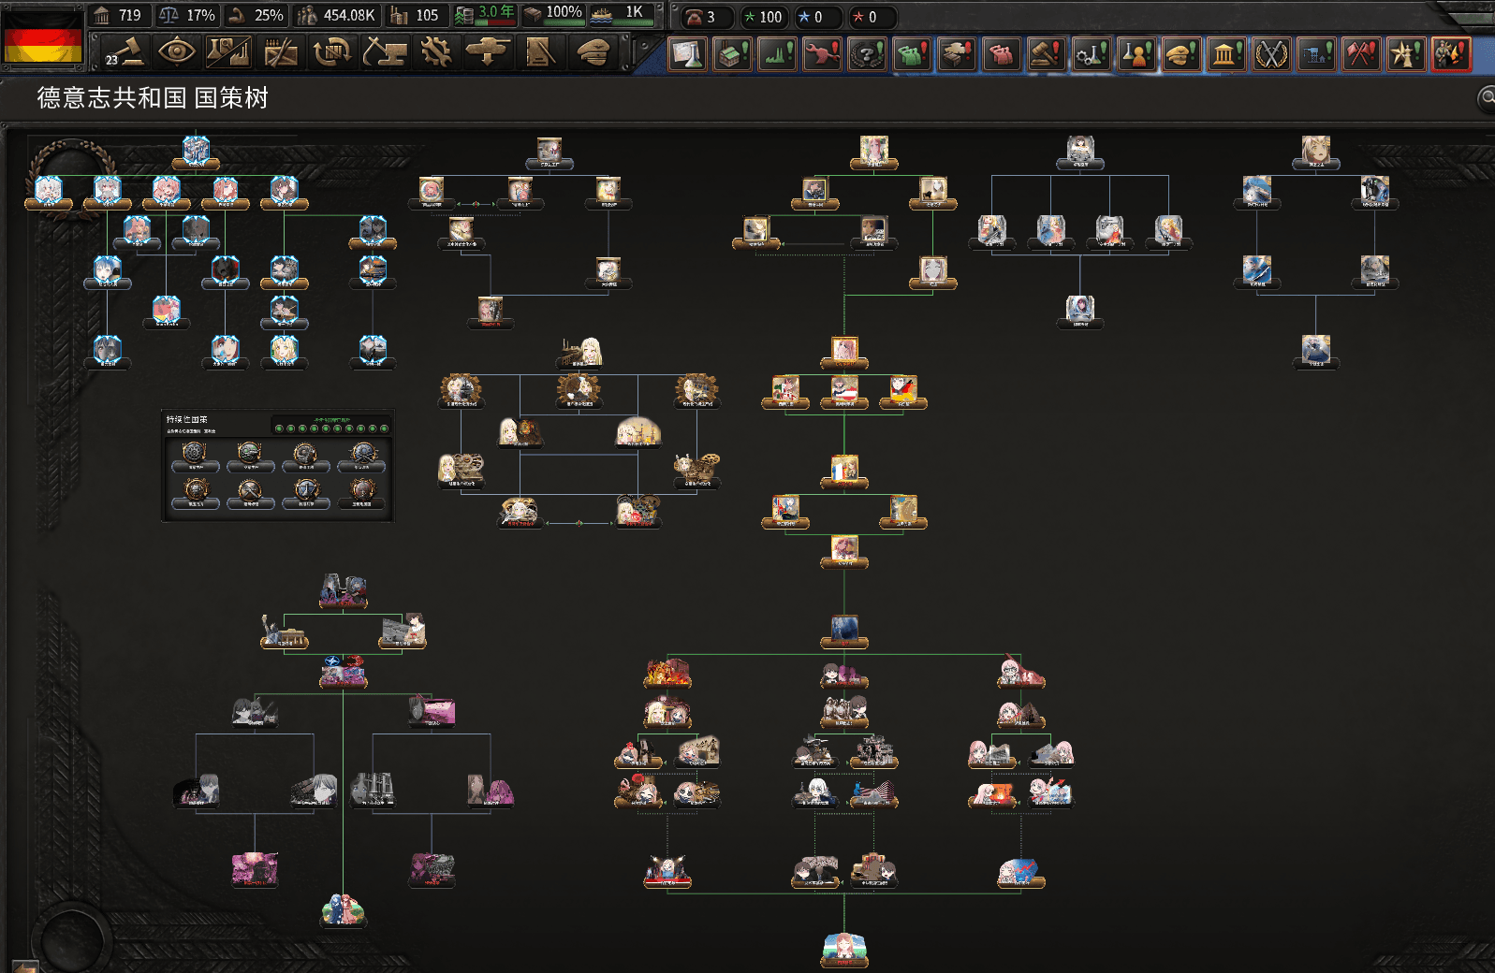Click the fuel barrels 3.0年 progress bar
The image size is (1495, 973).
pos(485,15)
